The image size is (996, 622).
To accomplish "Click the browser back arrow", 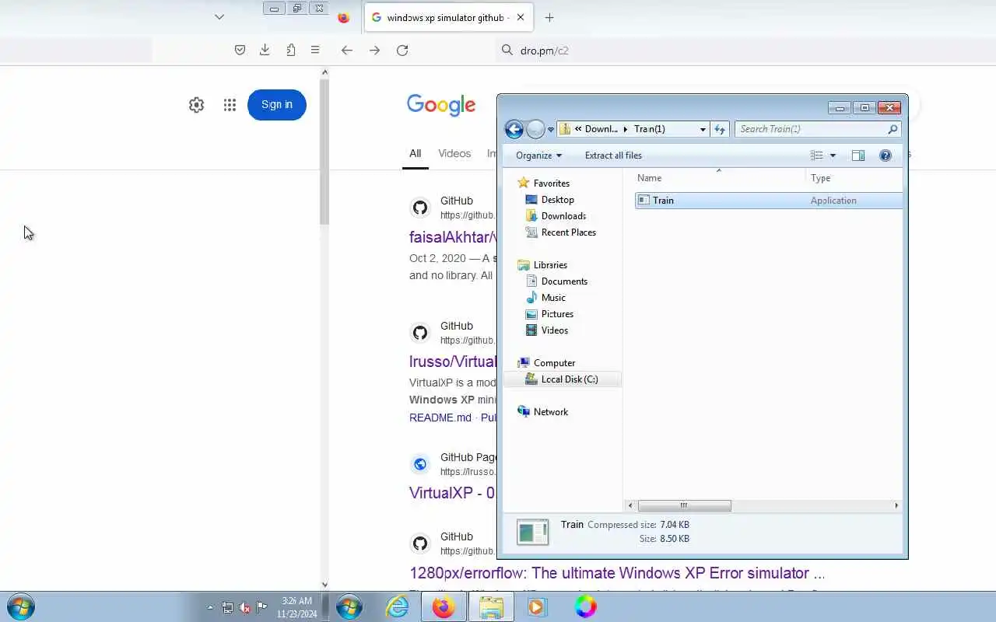I will tap(347, 50).
